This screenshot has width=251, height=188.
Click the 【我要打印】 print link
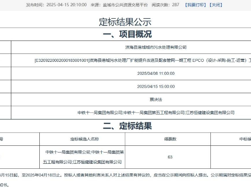coord(195,5)
